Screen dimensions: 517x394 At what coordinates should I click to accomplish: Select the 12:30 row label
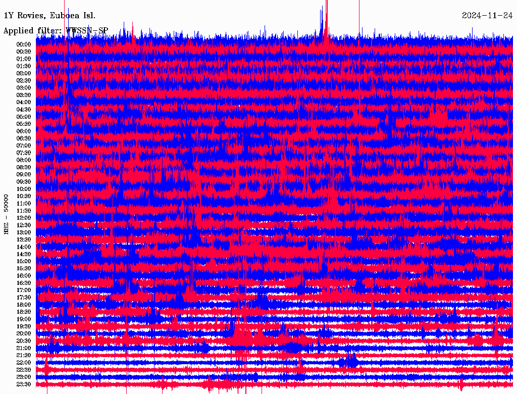click(24, 225)
